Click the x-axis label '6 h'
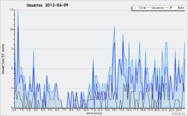 57,110
